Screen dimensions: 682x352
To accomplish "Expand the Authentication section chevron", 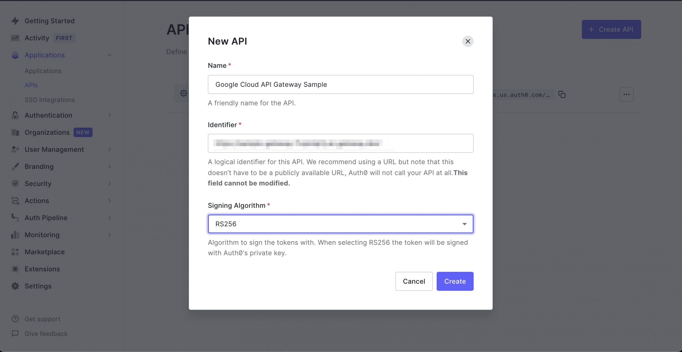I will click(109, 115).
